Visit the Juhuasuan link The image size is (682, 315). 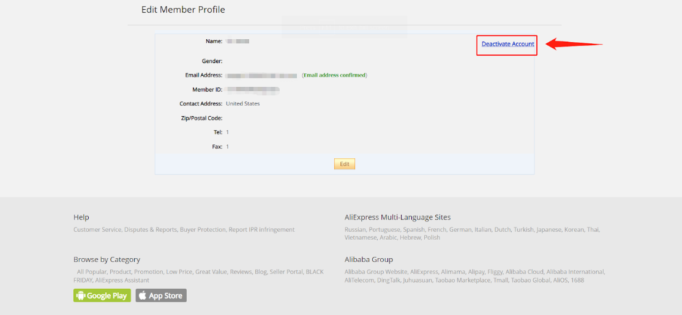418,280
